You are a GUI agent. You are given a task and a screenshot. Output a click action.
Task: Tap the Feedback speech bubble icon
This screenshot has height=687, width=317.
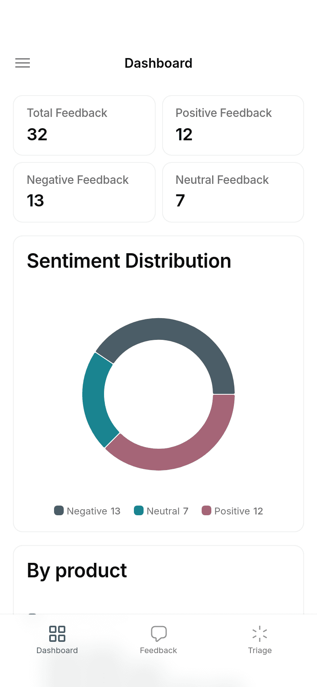click(x=158, y=633)
